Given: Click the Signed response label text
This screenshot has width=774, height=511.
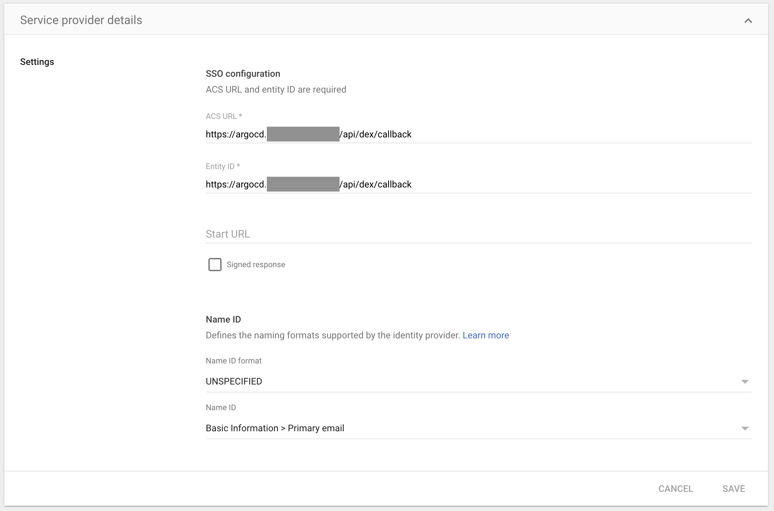Looking at the screenshot, I should click(256, 265).
